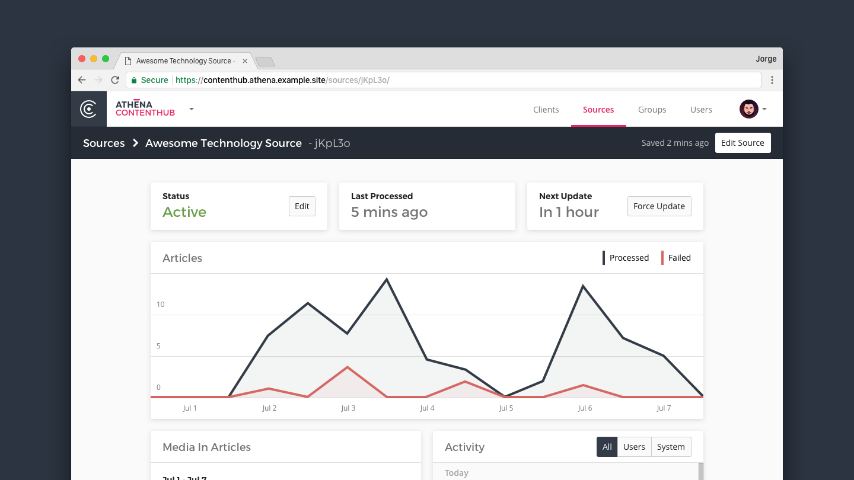The height and width of the screenshot is (480, 854).
Task: Close the Awesome Technology Source tab
Action: [245, 61]
